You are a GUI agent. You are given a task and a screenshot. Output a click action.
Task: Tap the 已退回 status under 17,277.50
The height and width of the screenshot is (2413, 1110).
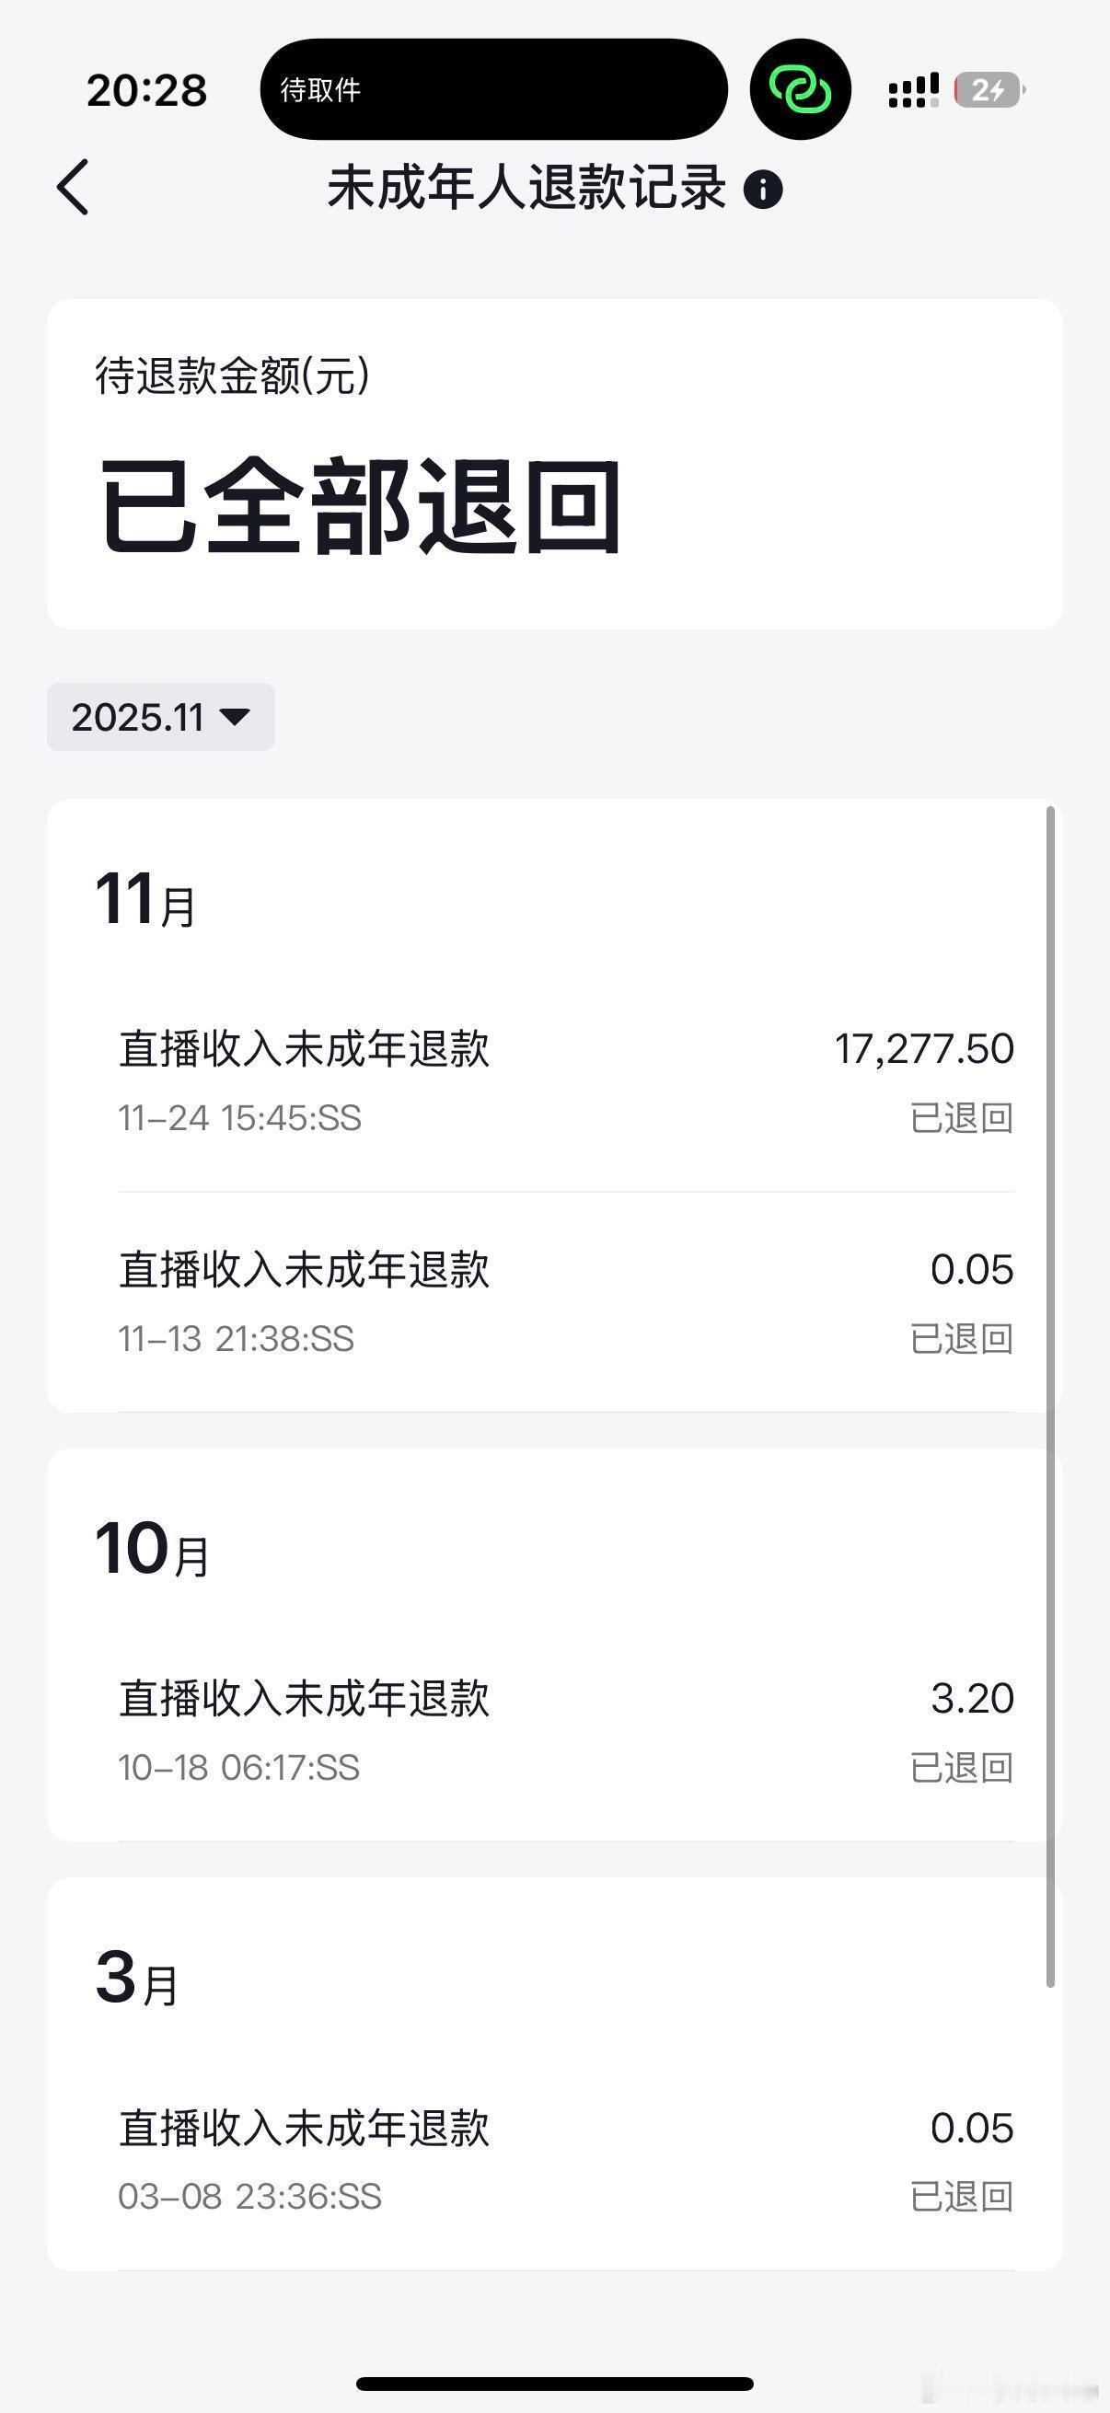(x=962, y=1117)
